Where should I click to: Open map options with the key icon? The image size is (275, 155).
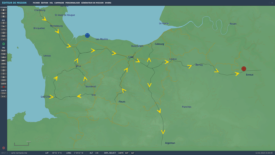(x=3, y=93)
